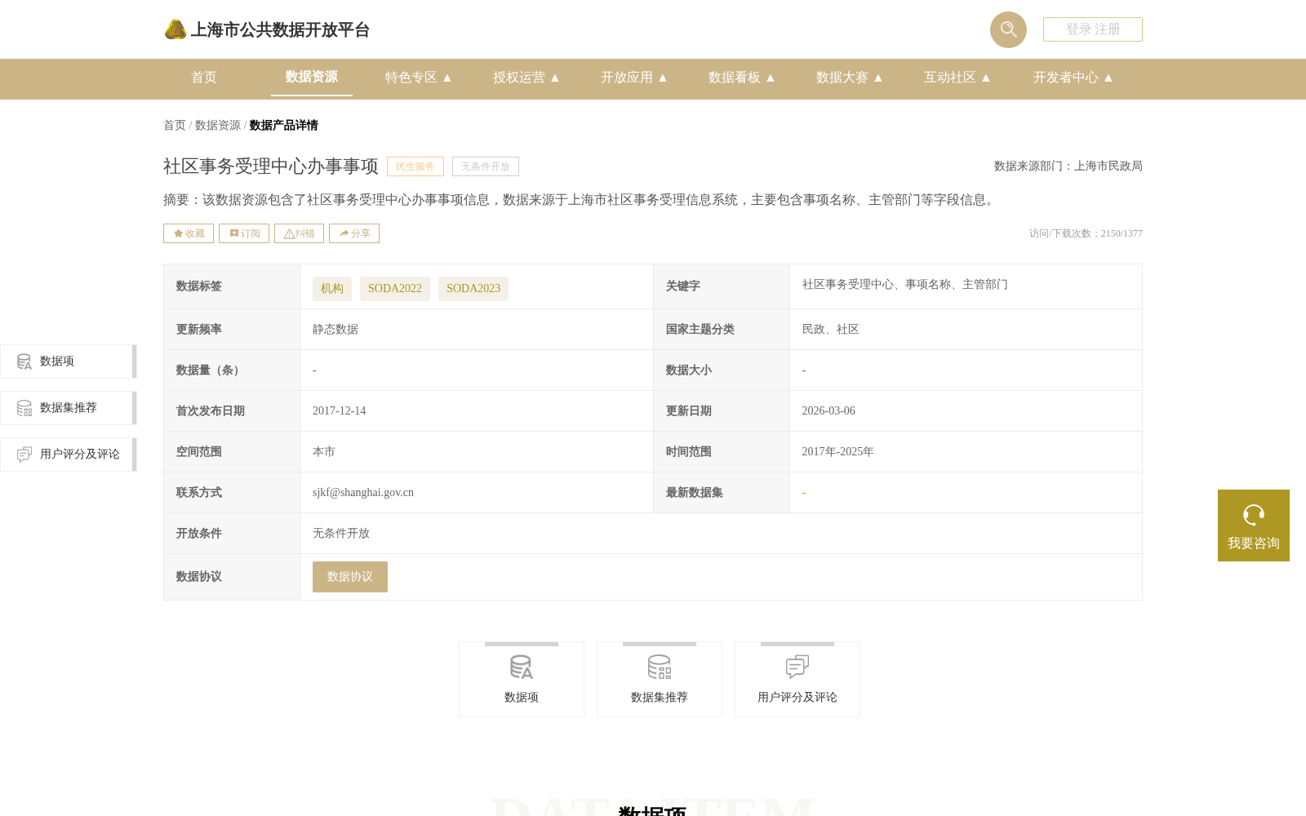Click the 数据产品详情 breadcrumb text
The width and height of the screenshot is (1306, 816).
(284, 126)
